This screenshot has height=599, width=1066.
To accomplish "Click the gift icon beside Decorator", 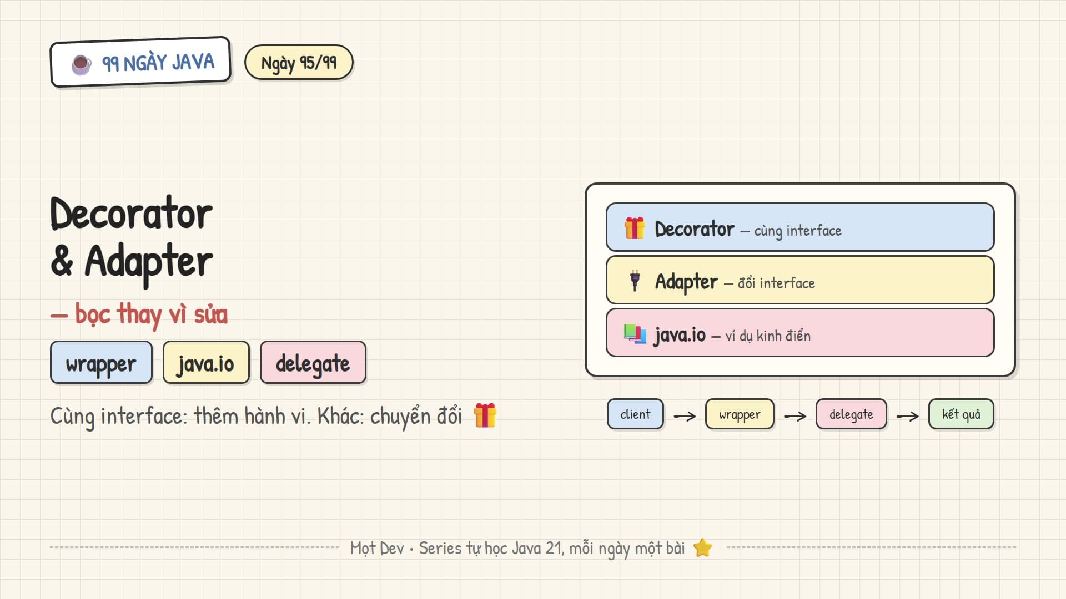I will (x=635, y=228).
